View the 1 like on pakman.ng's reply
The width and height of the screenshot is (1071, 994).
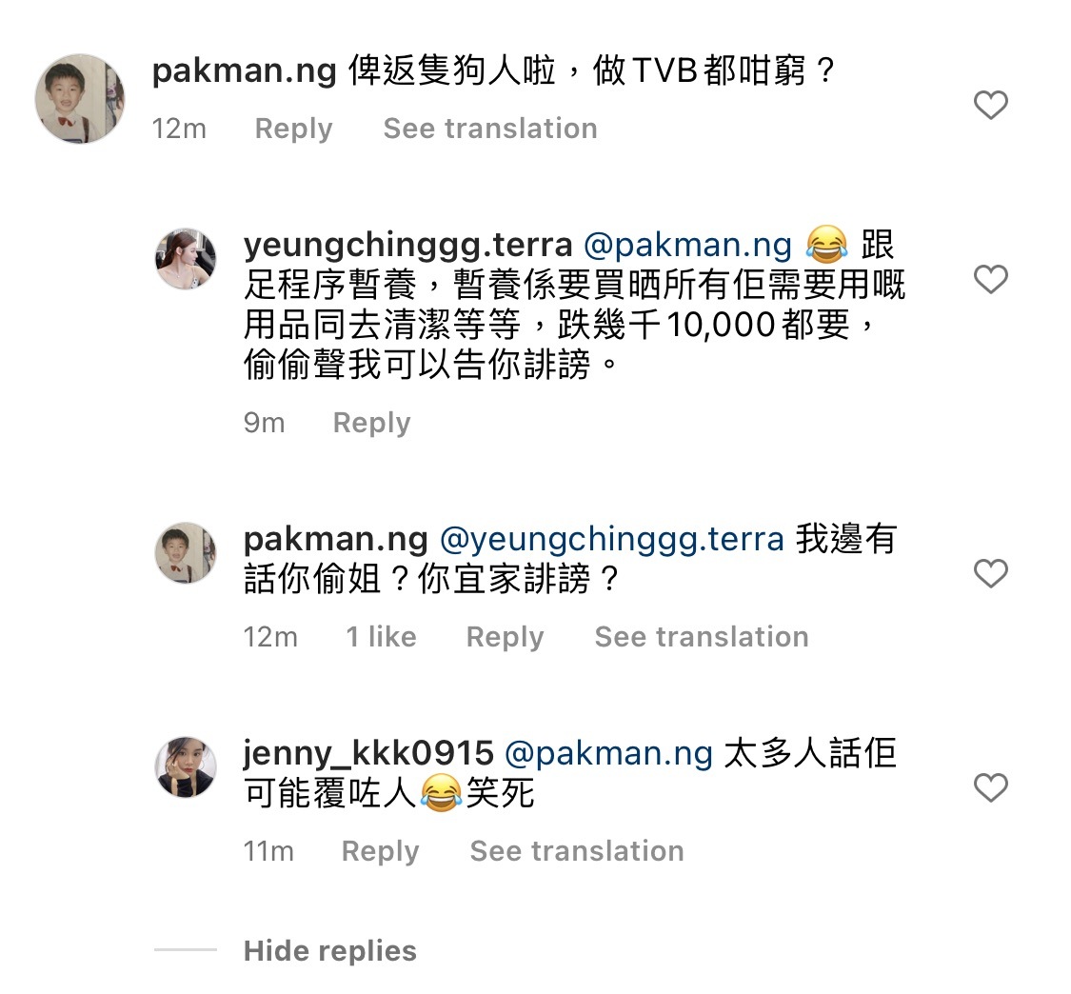381,637
